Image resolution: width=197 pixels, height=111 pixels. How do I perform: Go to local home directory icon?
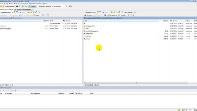(x=34, y=12)
